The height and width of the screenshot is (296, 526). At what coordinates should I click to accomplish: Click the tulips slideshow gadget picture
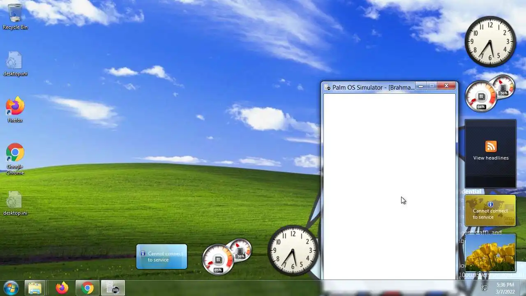pos(490,253)
